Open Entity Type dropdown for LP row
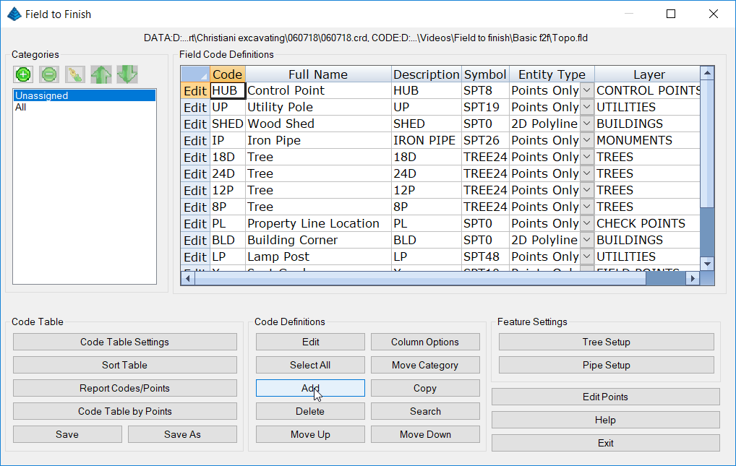Viewport: 736px width, 466px height. [x=587, y=256]
